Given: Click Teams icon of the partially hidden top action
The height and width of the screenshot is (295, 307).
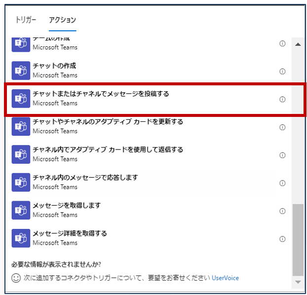Looking at the screenshot, I should [x=21, y=44].
